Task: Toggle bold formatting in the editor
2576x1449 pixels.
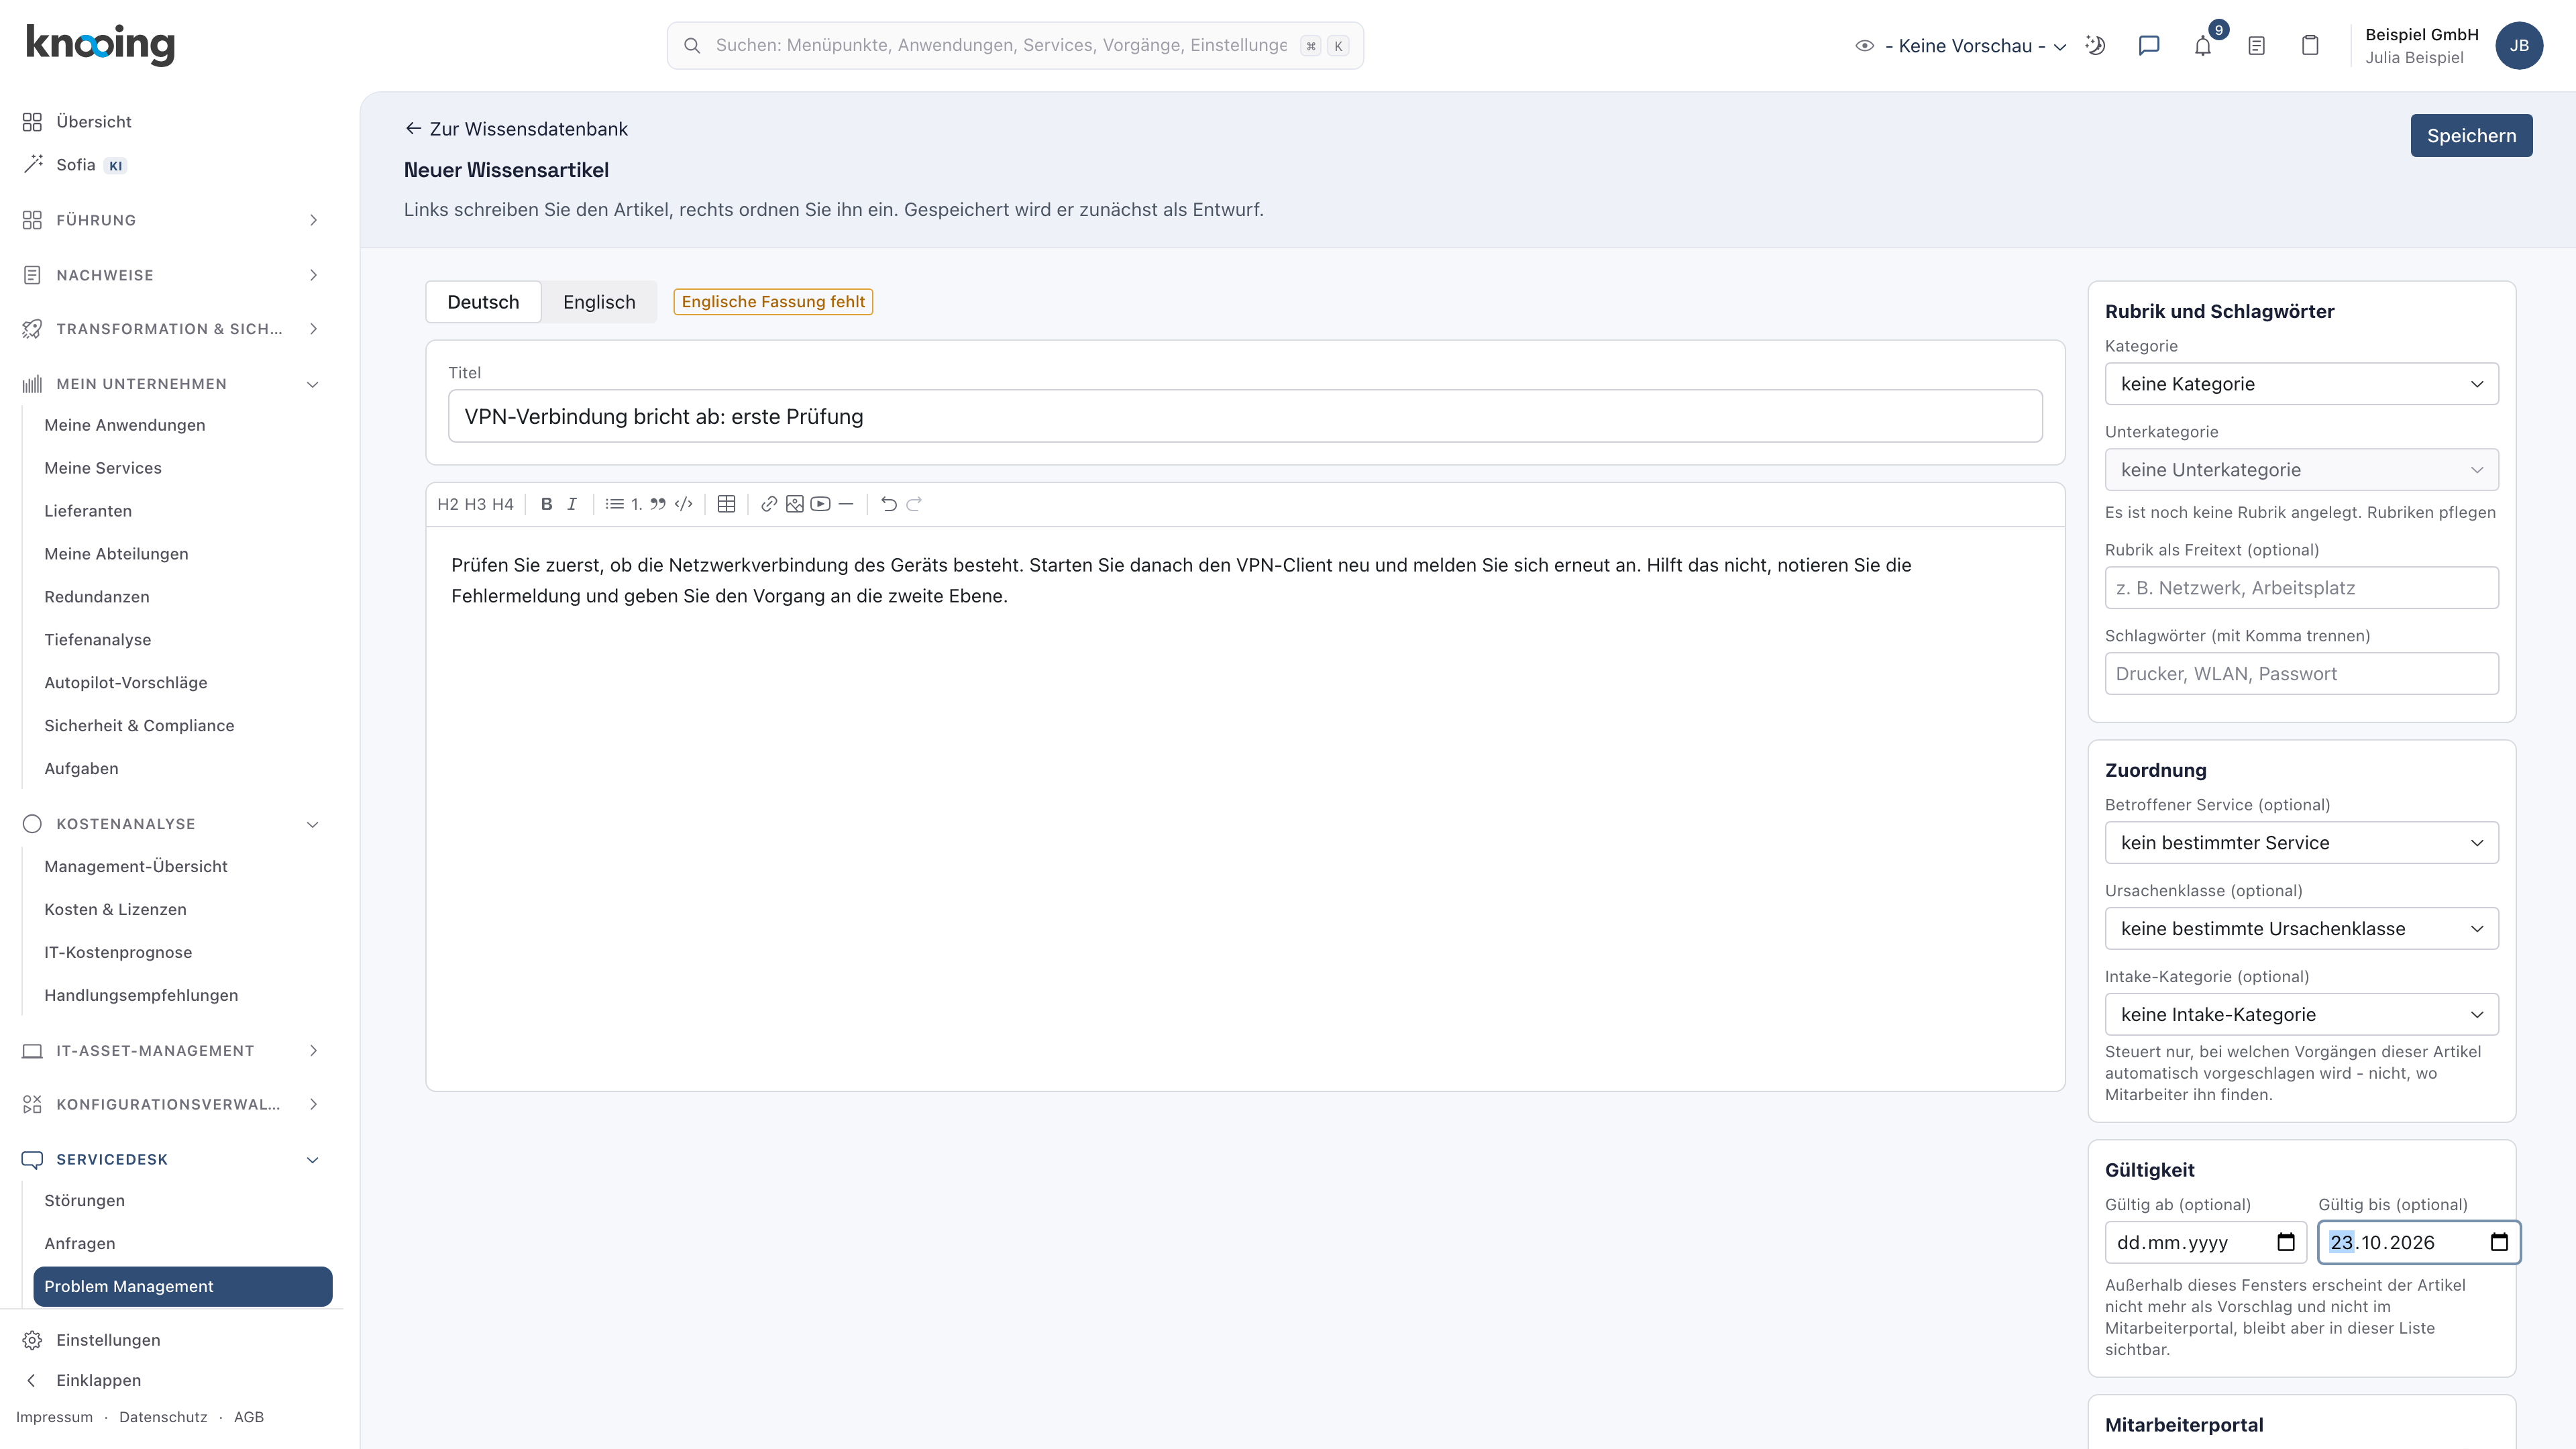Action: pos(546,504)
